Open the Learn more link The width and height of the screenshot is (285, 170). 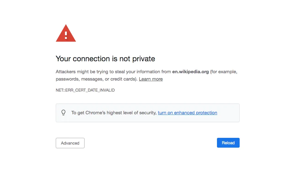[151, 79]
